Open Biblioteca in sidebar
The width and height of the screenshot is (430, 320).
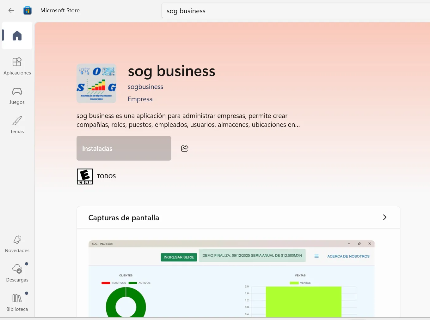click(17, 303)
